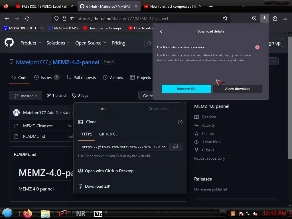Expand the list all tabs chevron
The width and height of the screenshot is (292, 219).
[244, 6]
